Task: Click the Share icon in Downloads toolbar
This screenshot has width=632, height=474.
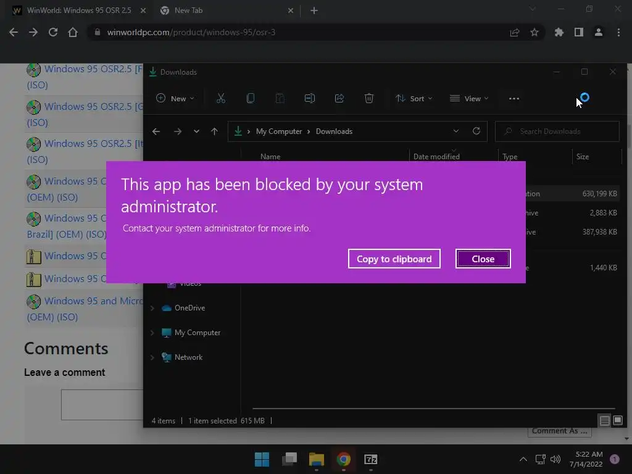Action: click(x=339, y=98)
